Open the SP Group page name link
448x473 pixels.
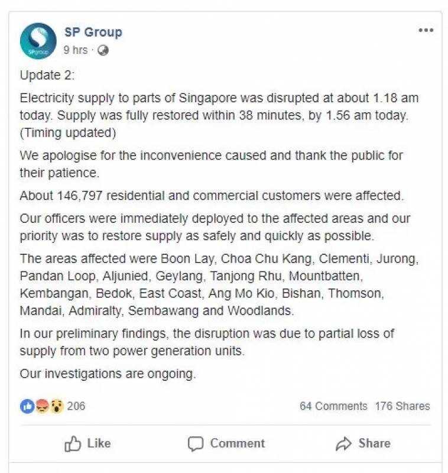(x=93, y=32)
